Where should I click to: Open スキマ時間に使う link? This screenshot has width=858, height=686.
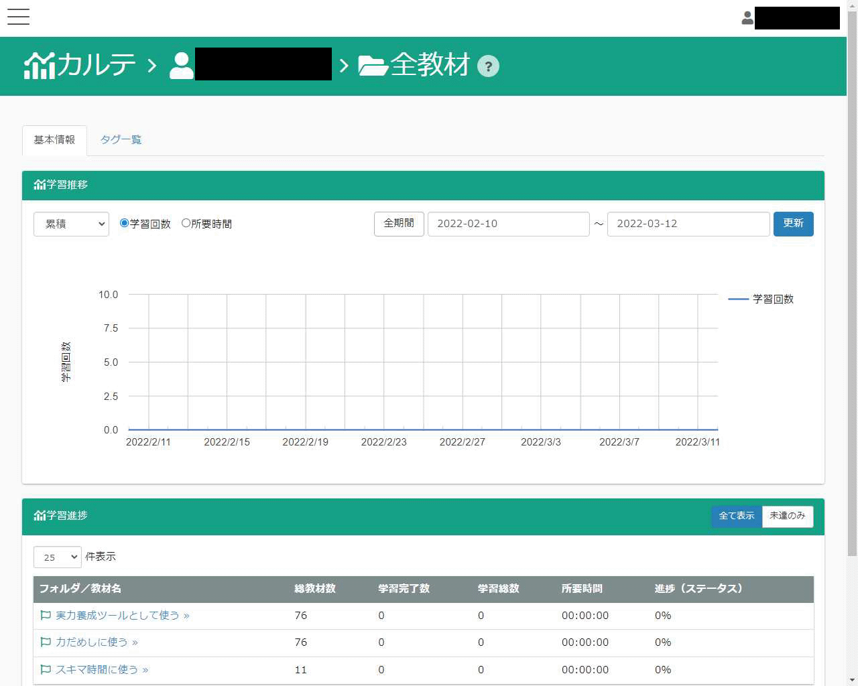[102, 669]
